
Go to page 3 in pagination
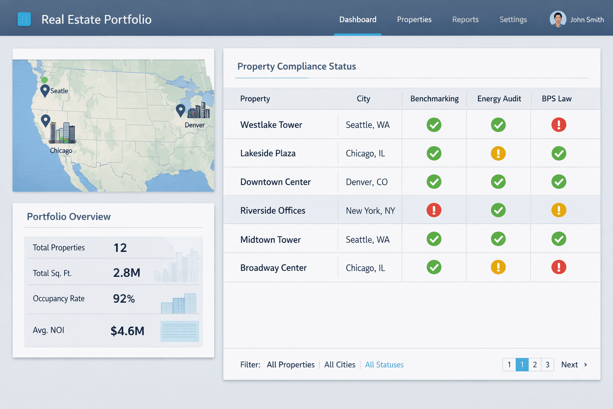[547, 365]
